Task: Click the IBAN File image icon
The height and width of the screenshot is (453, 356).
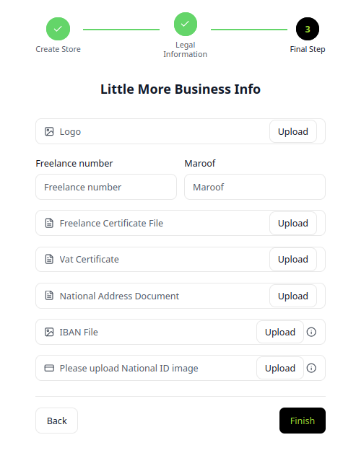Action: tap(49, 332)
